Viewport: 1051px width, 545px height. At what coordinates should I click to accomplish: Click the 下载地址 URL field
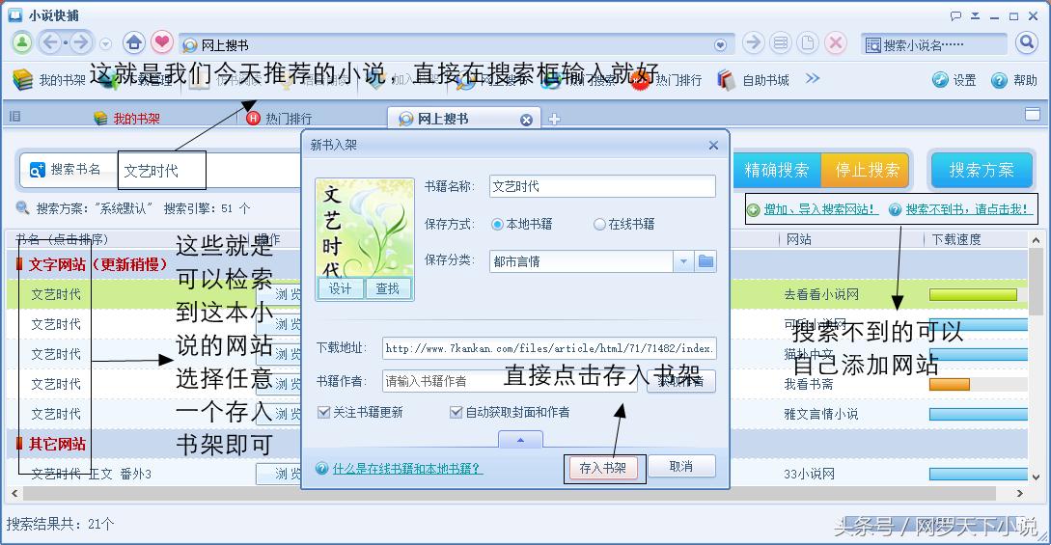coord(549,348)
